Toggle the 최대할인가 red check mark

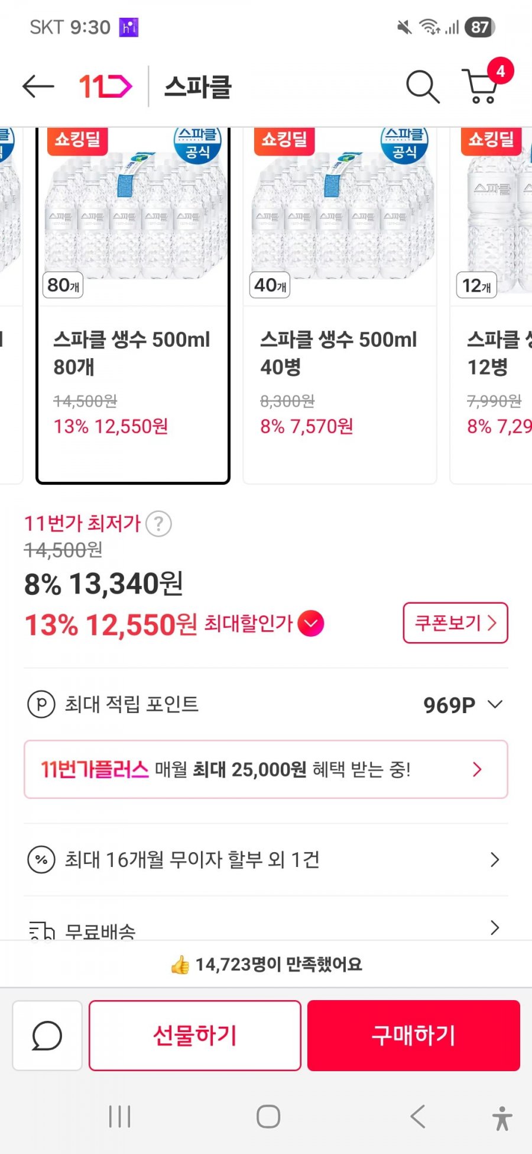311,624
